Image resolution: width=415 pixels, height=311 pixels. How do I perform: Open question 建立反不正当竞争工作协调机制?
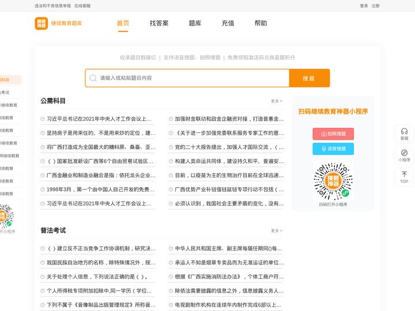pyautogui.click(x=101, y=249)
